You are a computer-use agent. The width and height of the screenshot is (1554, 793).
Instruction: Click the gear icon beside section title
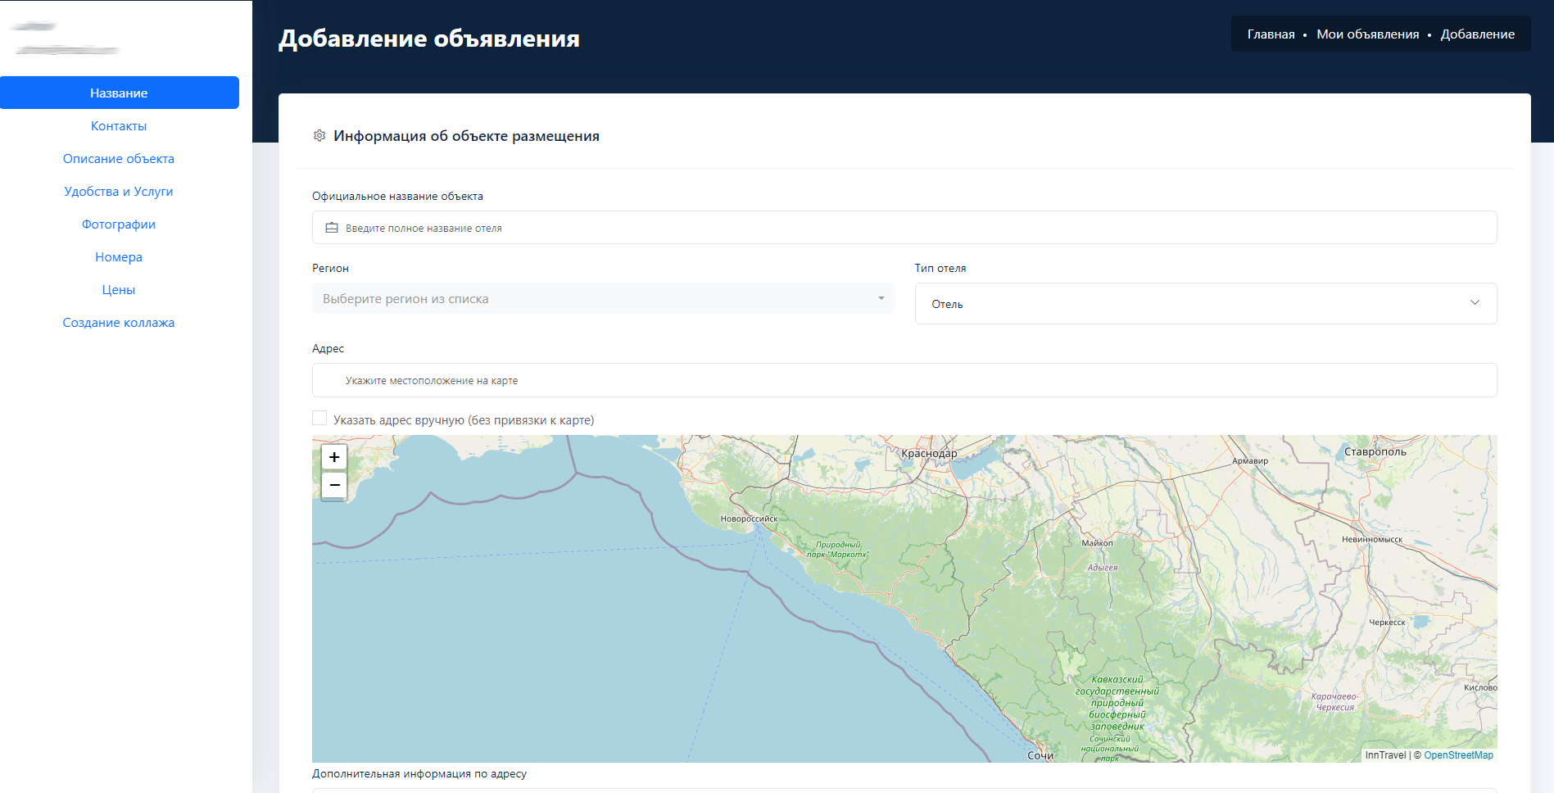click(319, 136)
